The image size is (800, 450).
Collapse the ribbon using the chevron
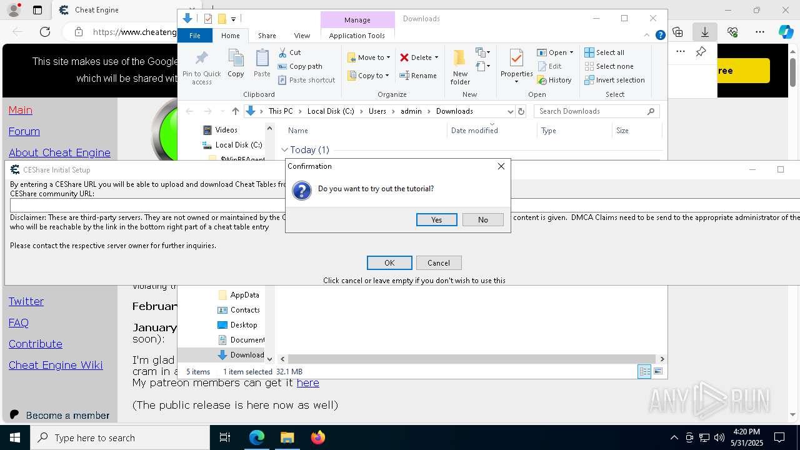click(x=647, y=36)
